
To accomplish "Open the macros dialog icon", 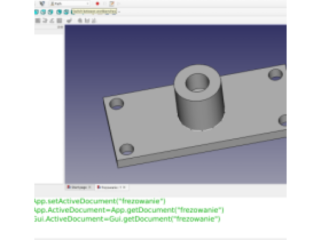I will pyautogui.click(x=112, y=4).
